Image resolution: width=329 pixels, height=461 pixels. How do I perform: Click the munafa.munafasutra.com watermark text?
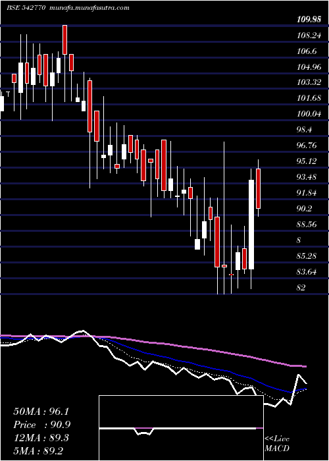89,8
